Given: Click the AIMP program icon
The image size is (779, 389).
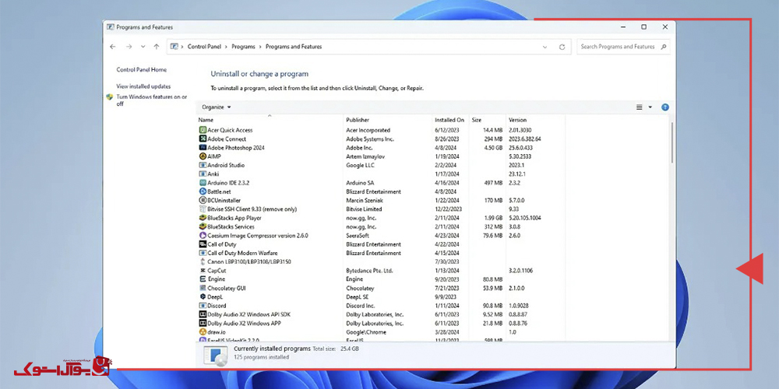Looking at the screenshot, I should point(203,156).
